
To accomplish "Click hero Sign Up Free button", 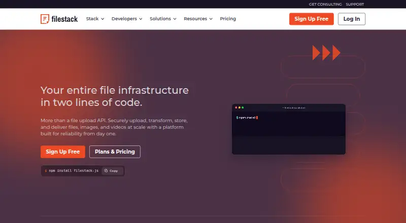I will pos(62,152).
